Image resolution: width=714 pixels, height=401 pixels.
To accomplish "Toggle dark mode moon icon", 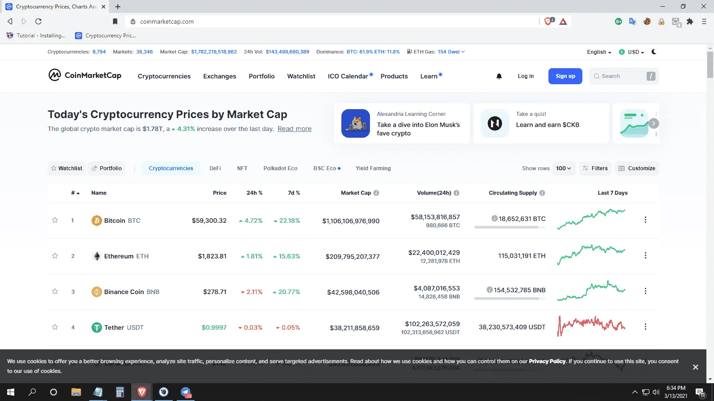I will (x=654, y=52).
